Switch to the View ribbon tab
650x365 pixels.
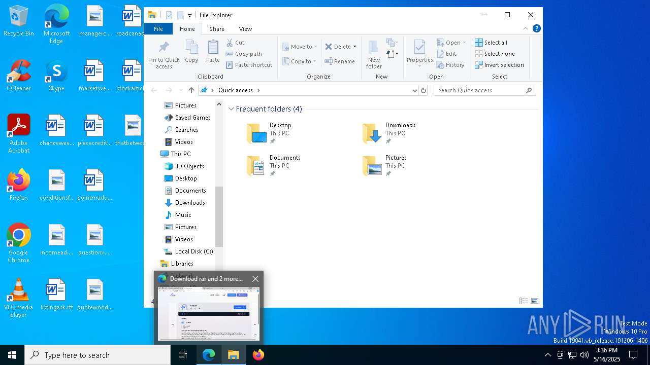click(x=245, y=29)
